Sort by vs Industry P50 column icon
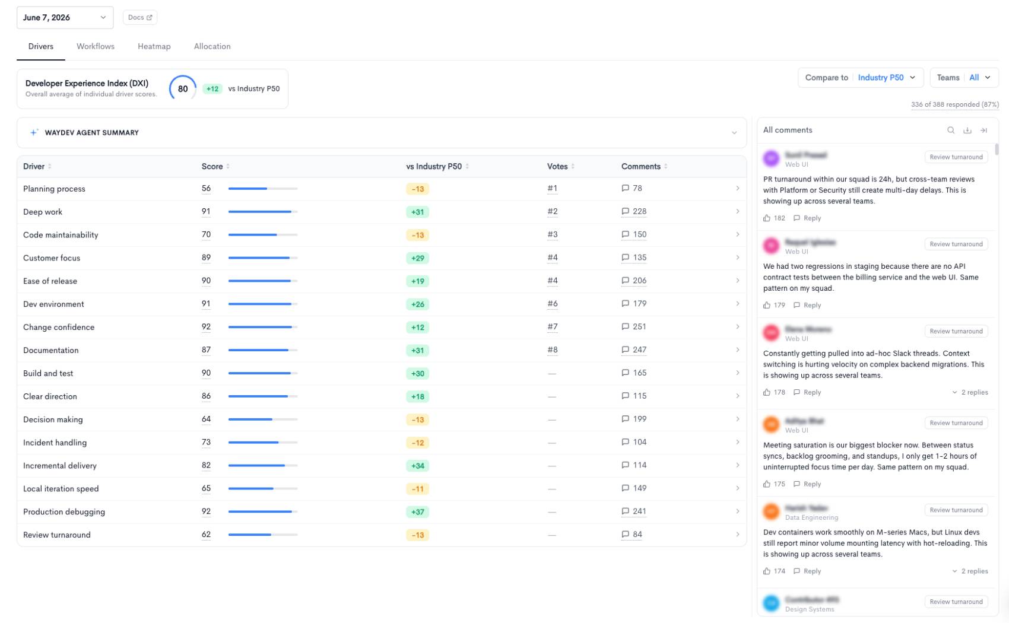The width and height of the screenshot is (1009, 623). click(467, 167)
